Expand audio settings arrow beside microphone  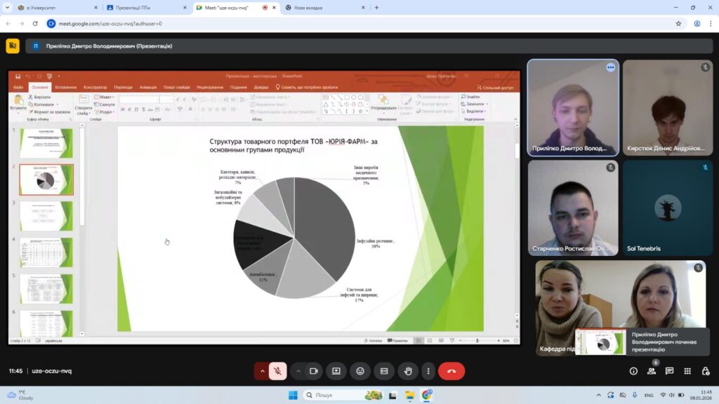[x=263, y=371]
